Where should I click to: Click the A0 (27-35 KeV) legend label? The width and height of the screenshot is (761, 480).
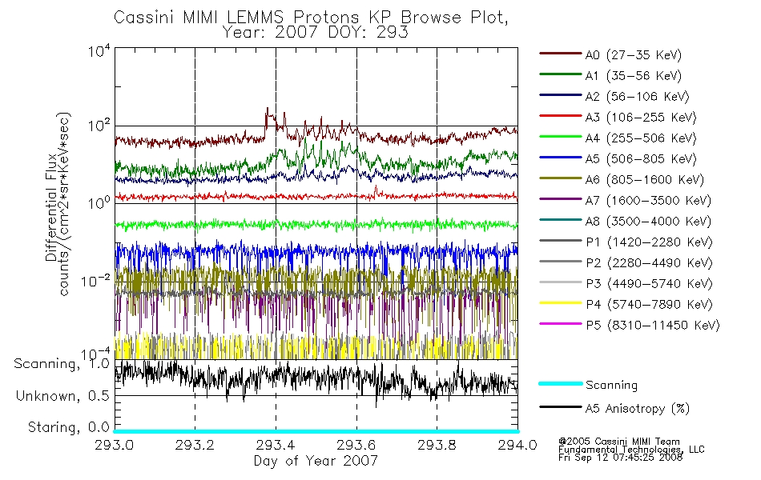point(633,54)
